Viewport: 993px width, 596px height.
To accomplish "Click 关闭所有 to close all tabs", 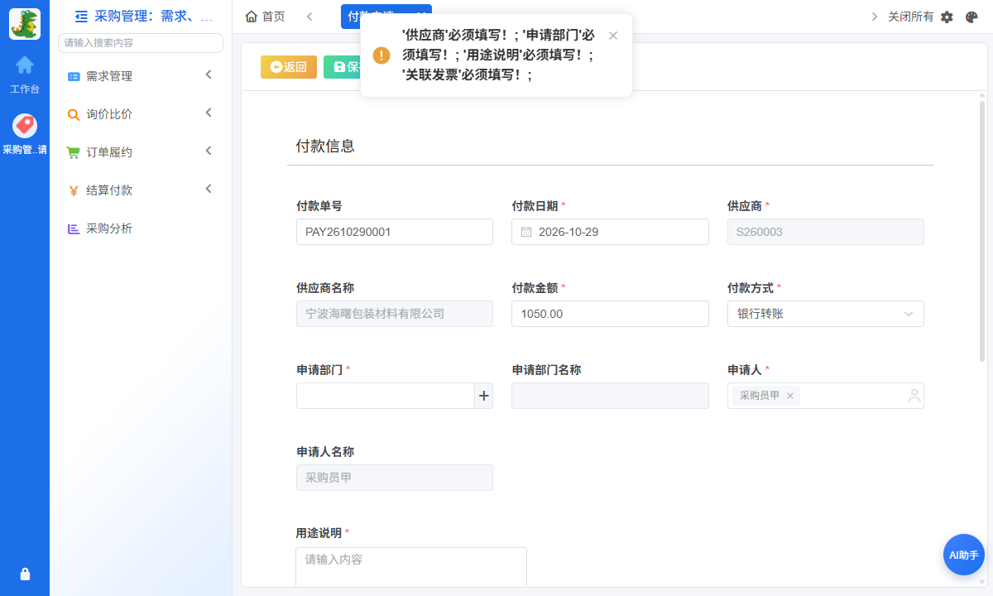I will (911, 17).
